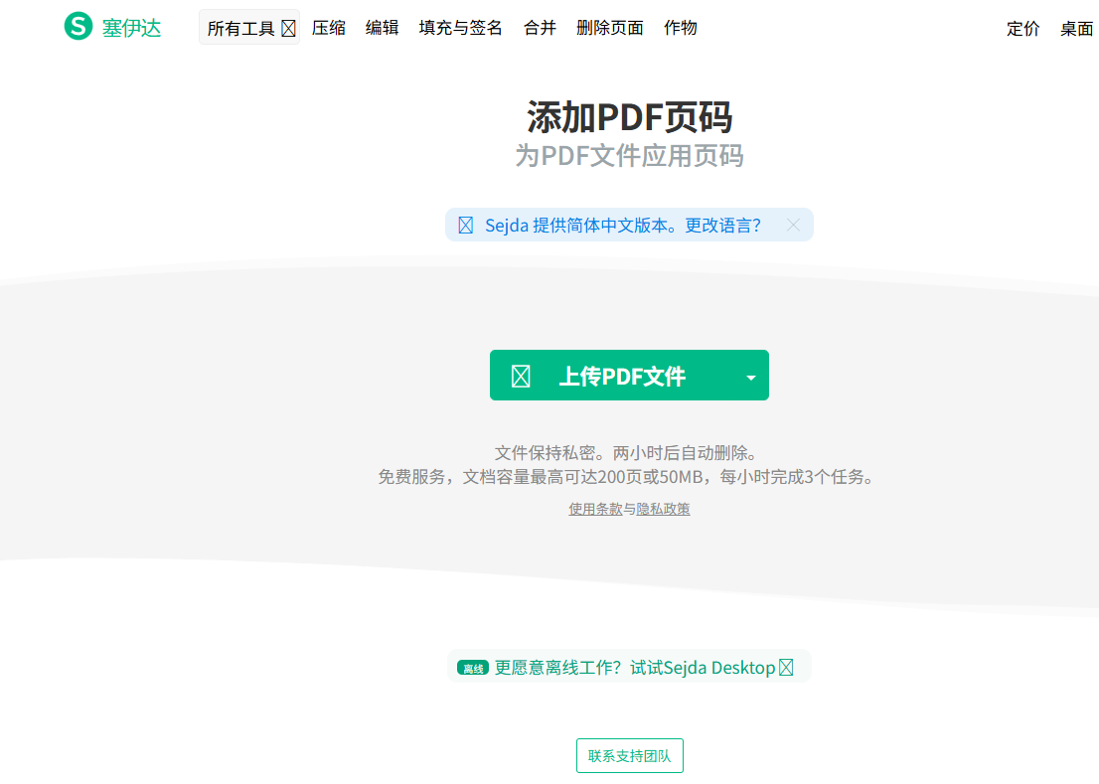
Task: Open the 定价 page
Action: point(1023,29)
